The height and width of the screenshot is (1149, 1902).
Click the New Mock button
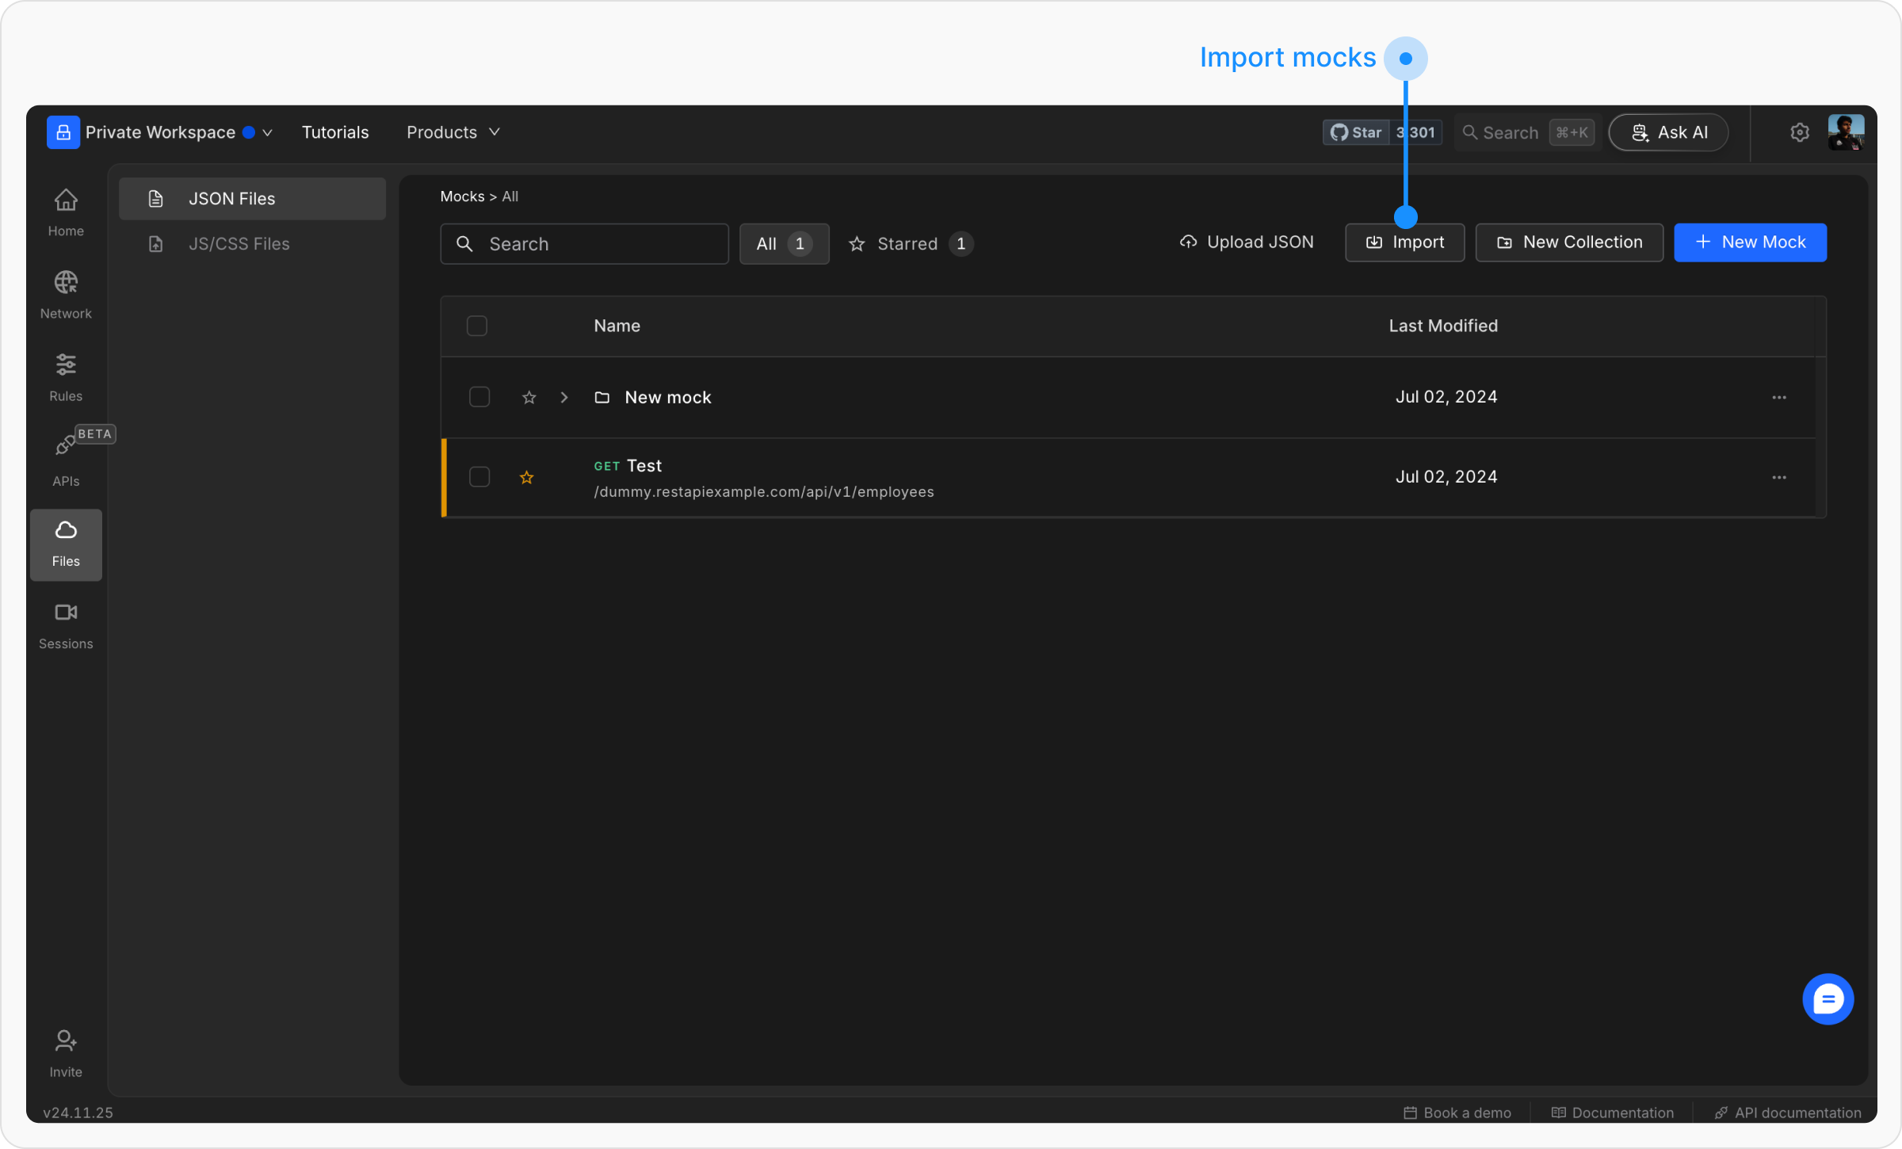point(1750,242)
